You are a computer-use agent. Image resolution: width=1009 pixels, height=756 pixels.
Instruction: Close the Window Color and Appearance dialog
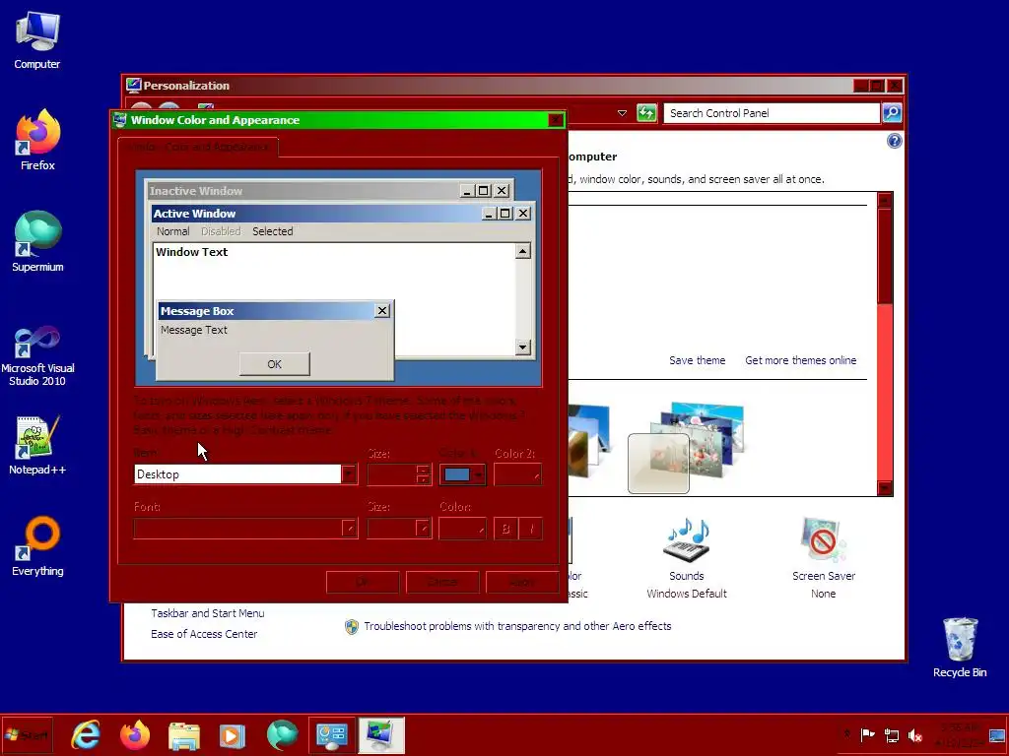556,120
